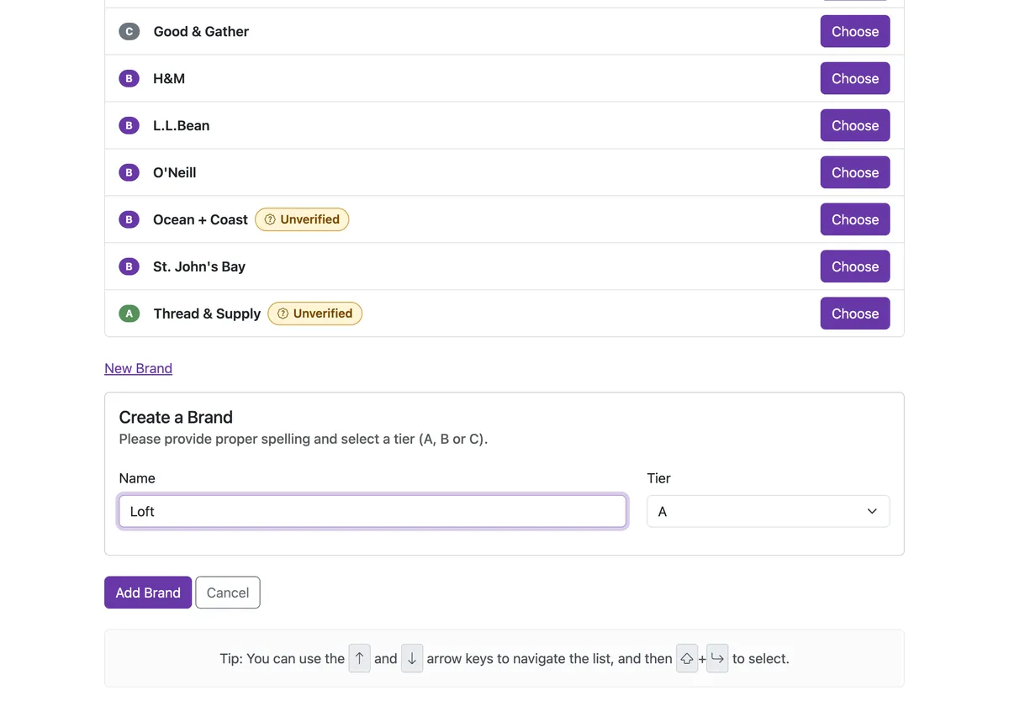Click the proper spelling instruction text
The image size is (1009, 701).
point(304,439)
